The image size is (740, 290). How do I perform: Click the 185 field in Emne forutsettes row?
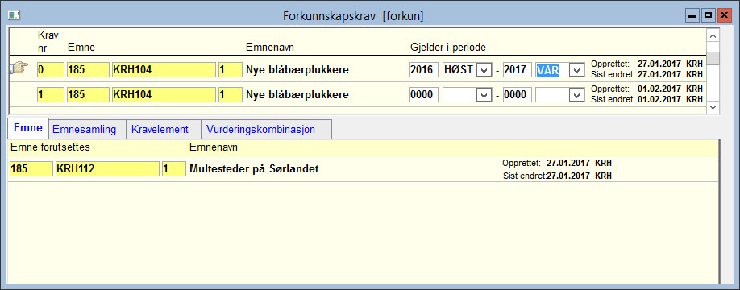[x=31, y=169]
